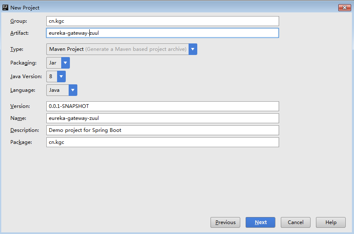The image size is (354, 234).
Task: Select the Maven Project type combo box
Action: pos(117,49)
